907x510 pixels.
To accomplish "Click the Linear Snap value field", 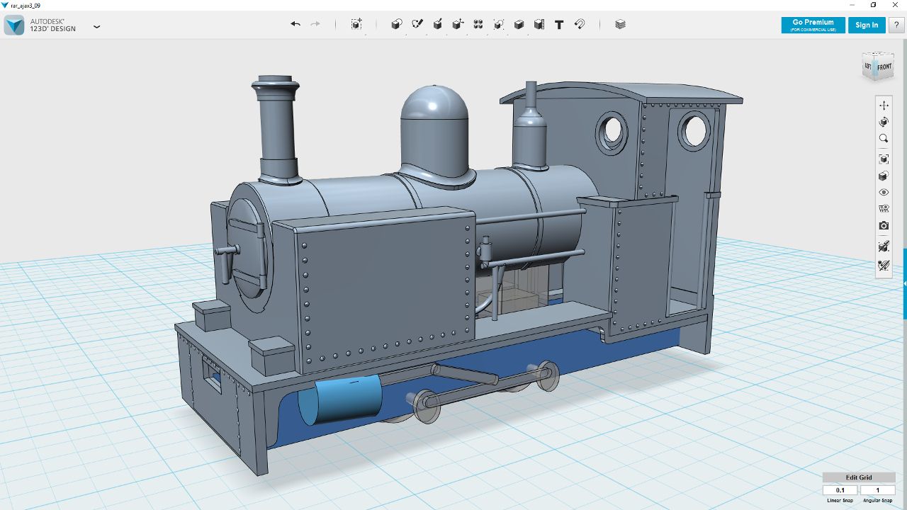I will point(840,490).
